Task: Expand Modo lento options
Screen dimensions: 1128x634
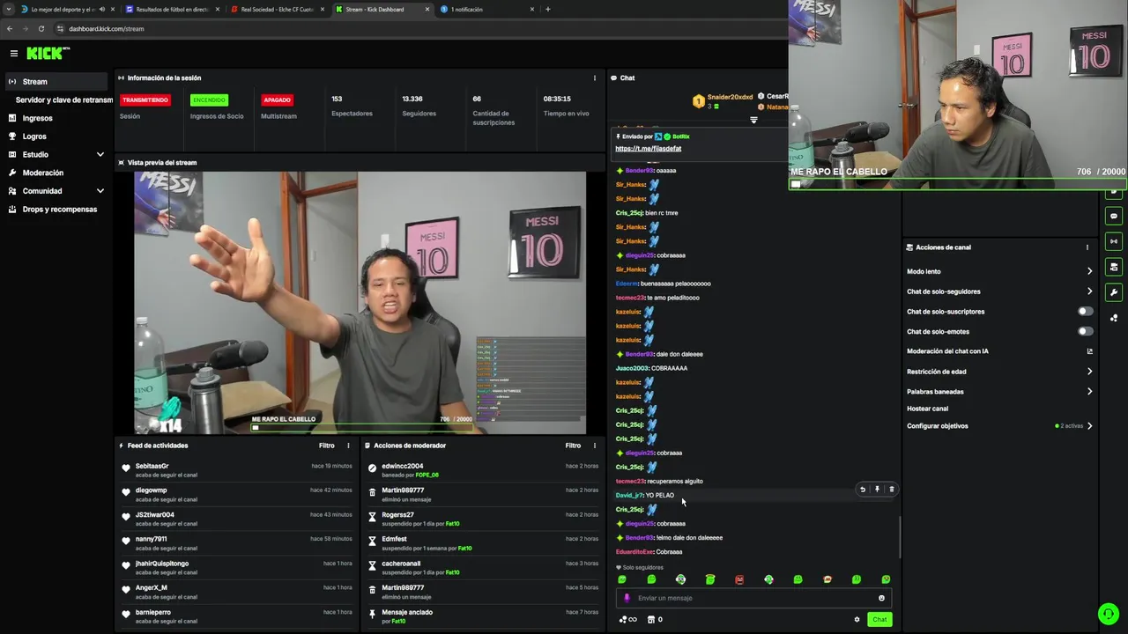Action: [1089, 271]
